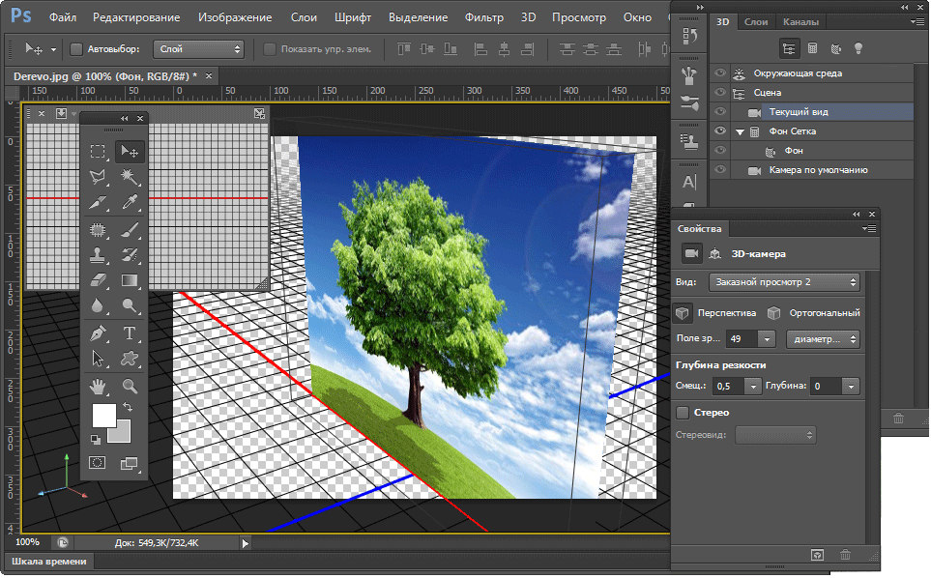
Task: Select the Magic Wand tool
Action: [129, 177]
